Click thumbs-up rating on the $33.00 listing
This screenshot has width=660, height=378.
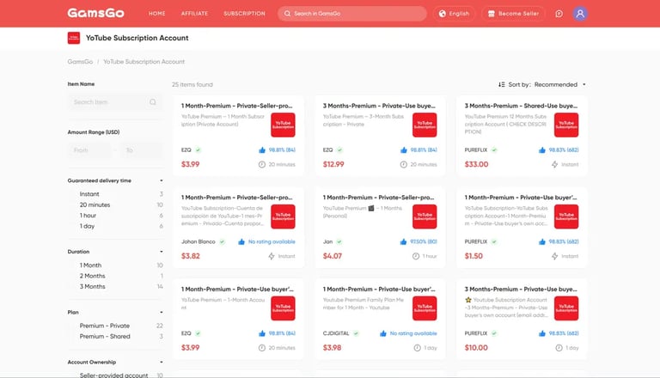(542, 149)
